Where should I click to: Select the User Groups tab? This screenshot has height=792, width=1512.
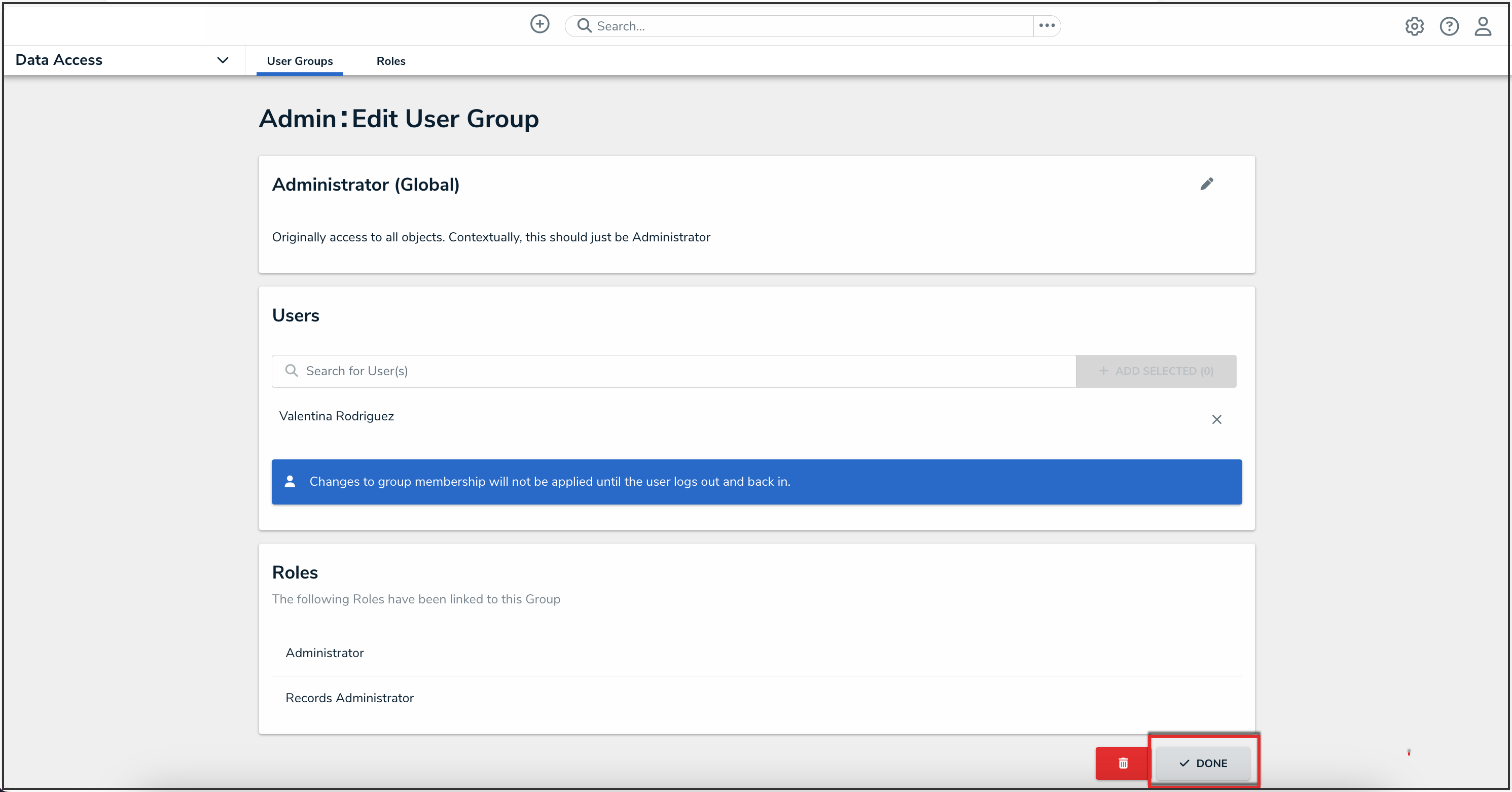click(x=299, y=61)
